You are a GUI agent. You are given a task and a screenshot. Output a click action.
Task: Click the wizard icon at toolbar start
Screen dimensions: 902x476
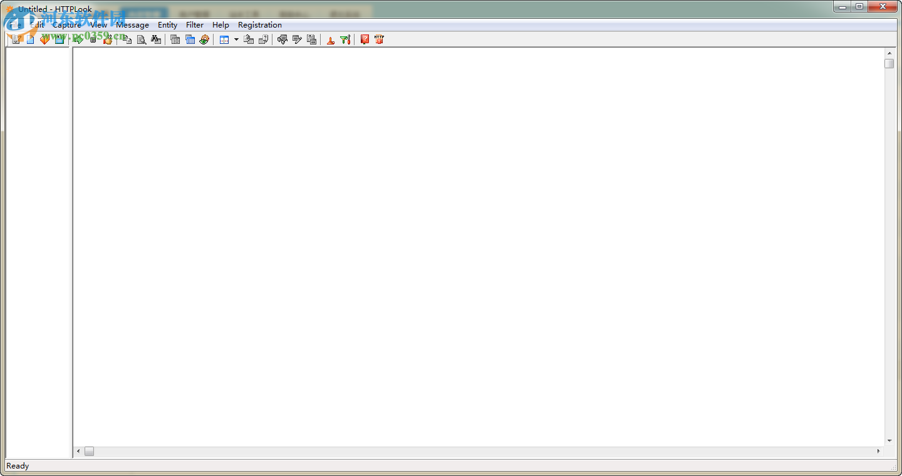click(x=16, y=39)
